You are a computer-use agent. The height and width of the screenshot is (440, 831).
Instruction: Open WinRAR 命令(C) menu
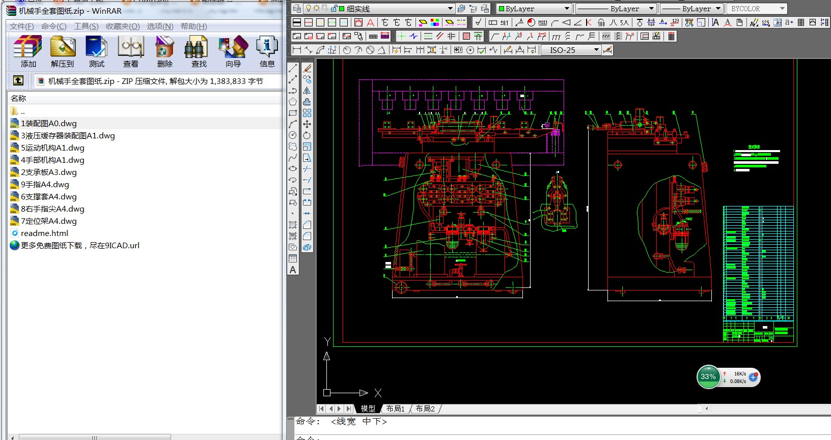[54, 26]
